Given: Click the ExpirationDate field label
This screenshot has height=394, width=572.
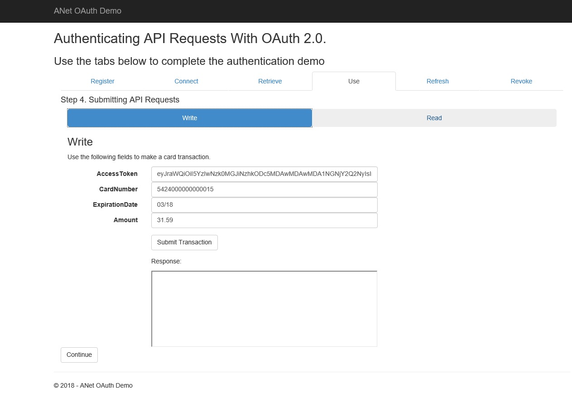Looking at the screenshot, I should [x=115, y=205].
